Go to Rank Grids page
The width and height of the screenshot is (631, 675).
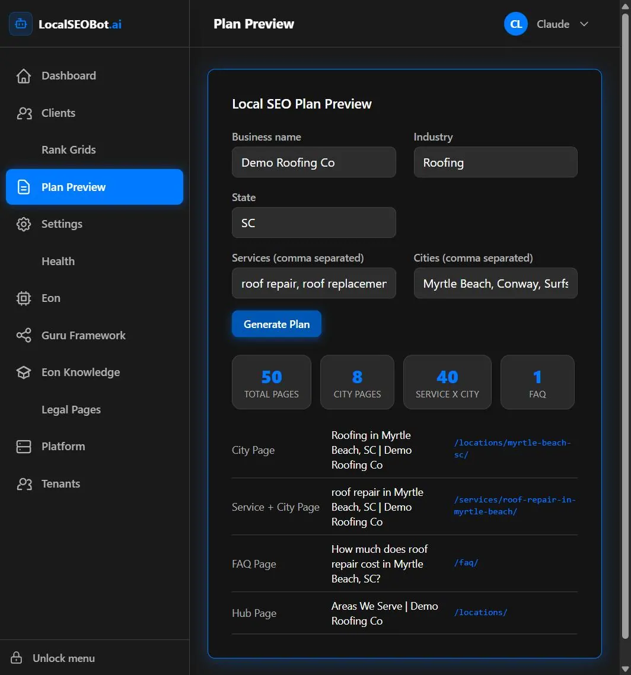[x=95, y=150]
